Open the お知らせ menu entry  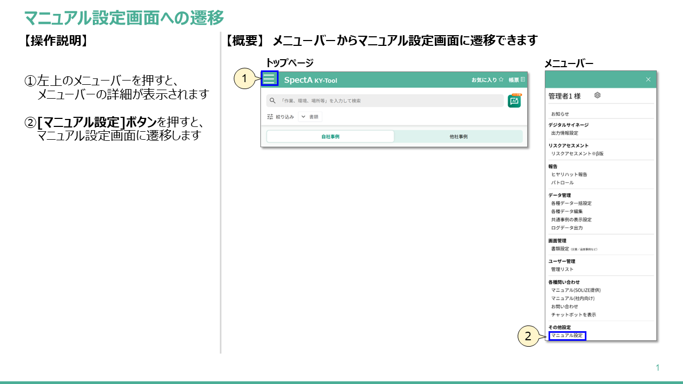point(559,113)
